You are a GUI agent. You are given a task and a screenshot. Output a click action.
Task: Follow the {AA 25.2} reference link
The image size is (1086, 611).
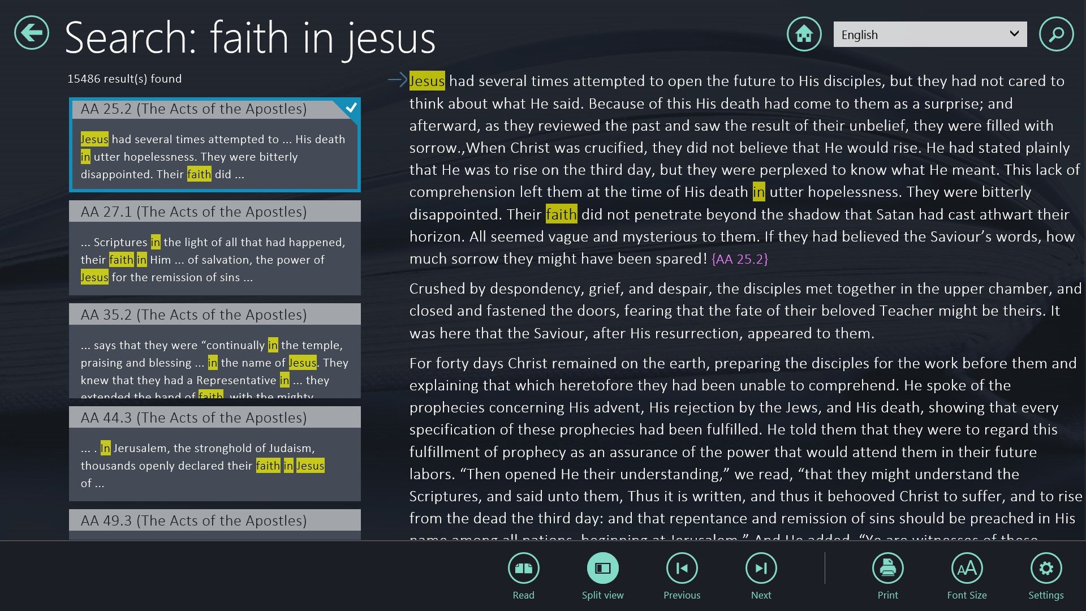[x=739, y=259]
